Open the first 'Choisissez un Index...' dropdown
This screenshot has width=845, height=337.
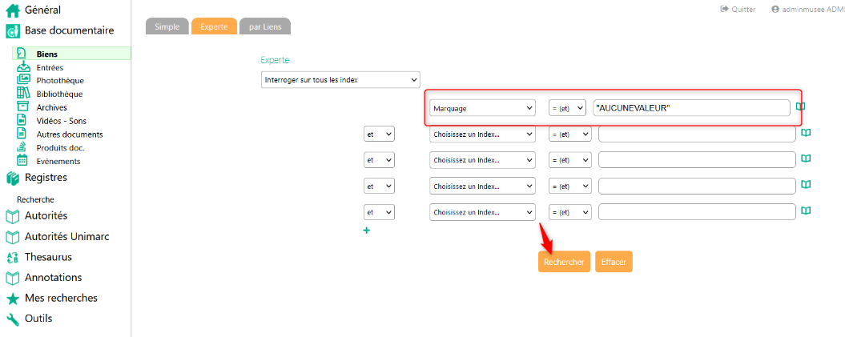pyautogui.click(x=482, y=134)
